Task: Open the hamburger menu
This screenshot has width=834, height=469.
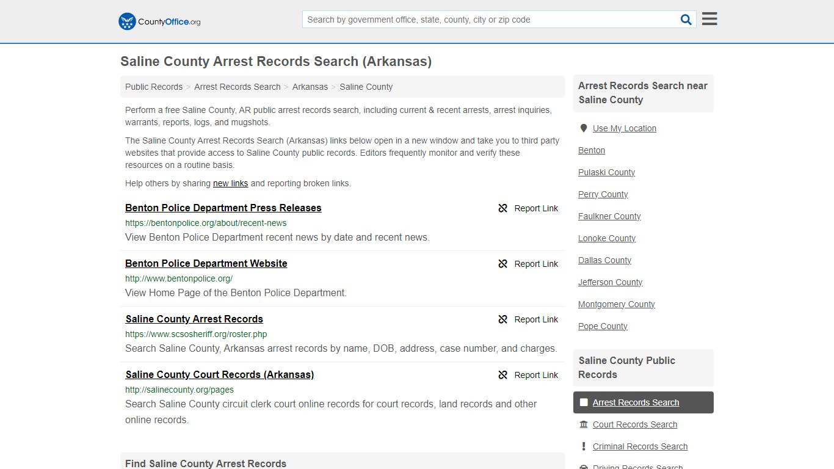Action: coord(709,19)
